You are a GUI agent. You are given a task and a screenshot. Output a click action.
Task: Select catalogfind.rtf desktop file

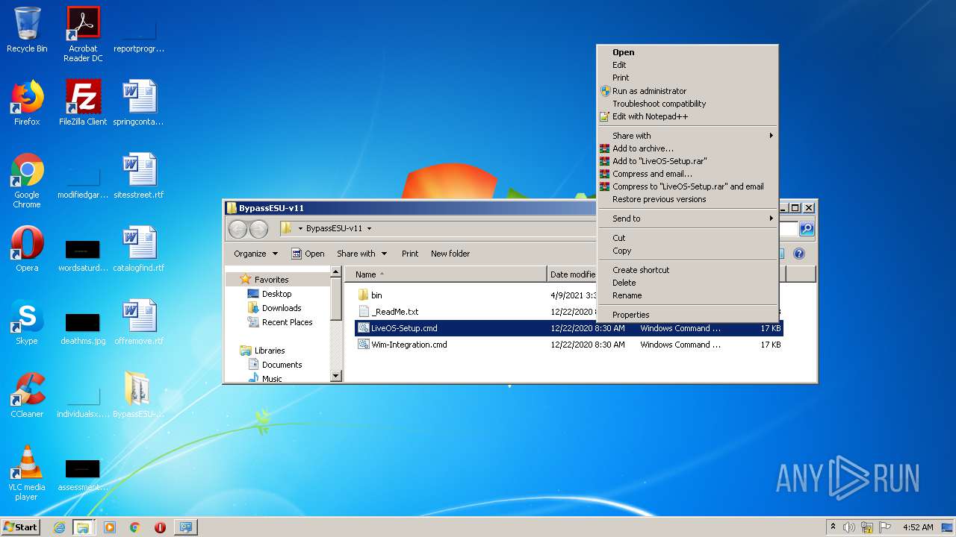139,249
